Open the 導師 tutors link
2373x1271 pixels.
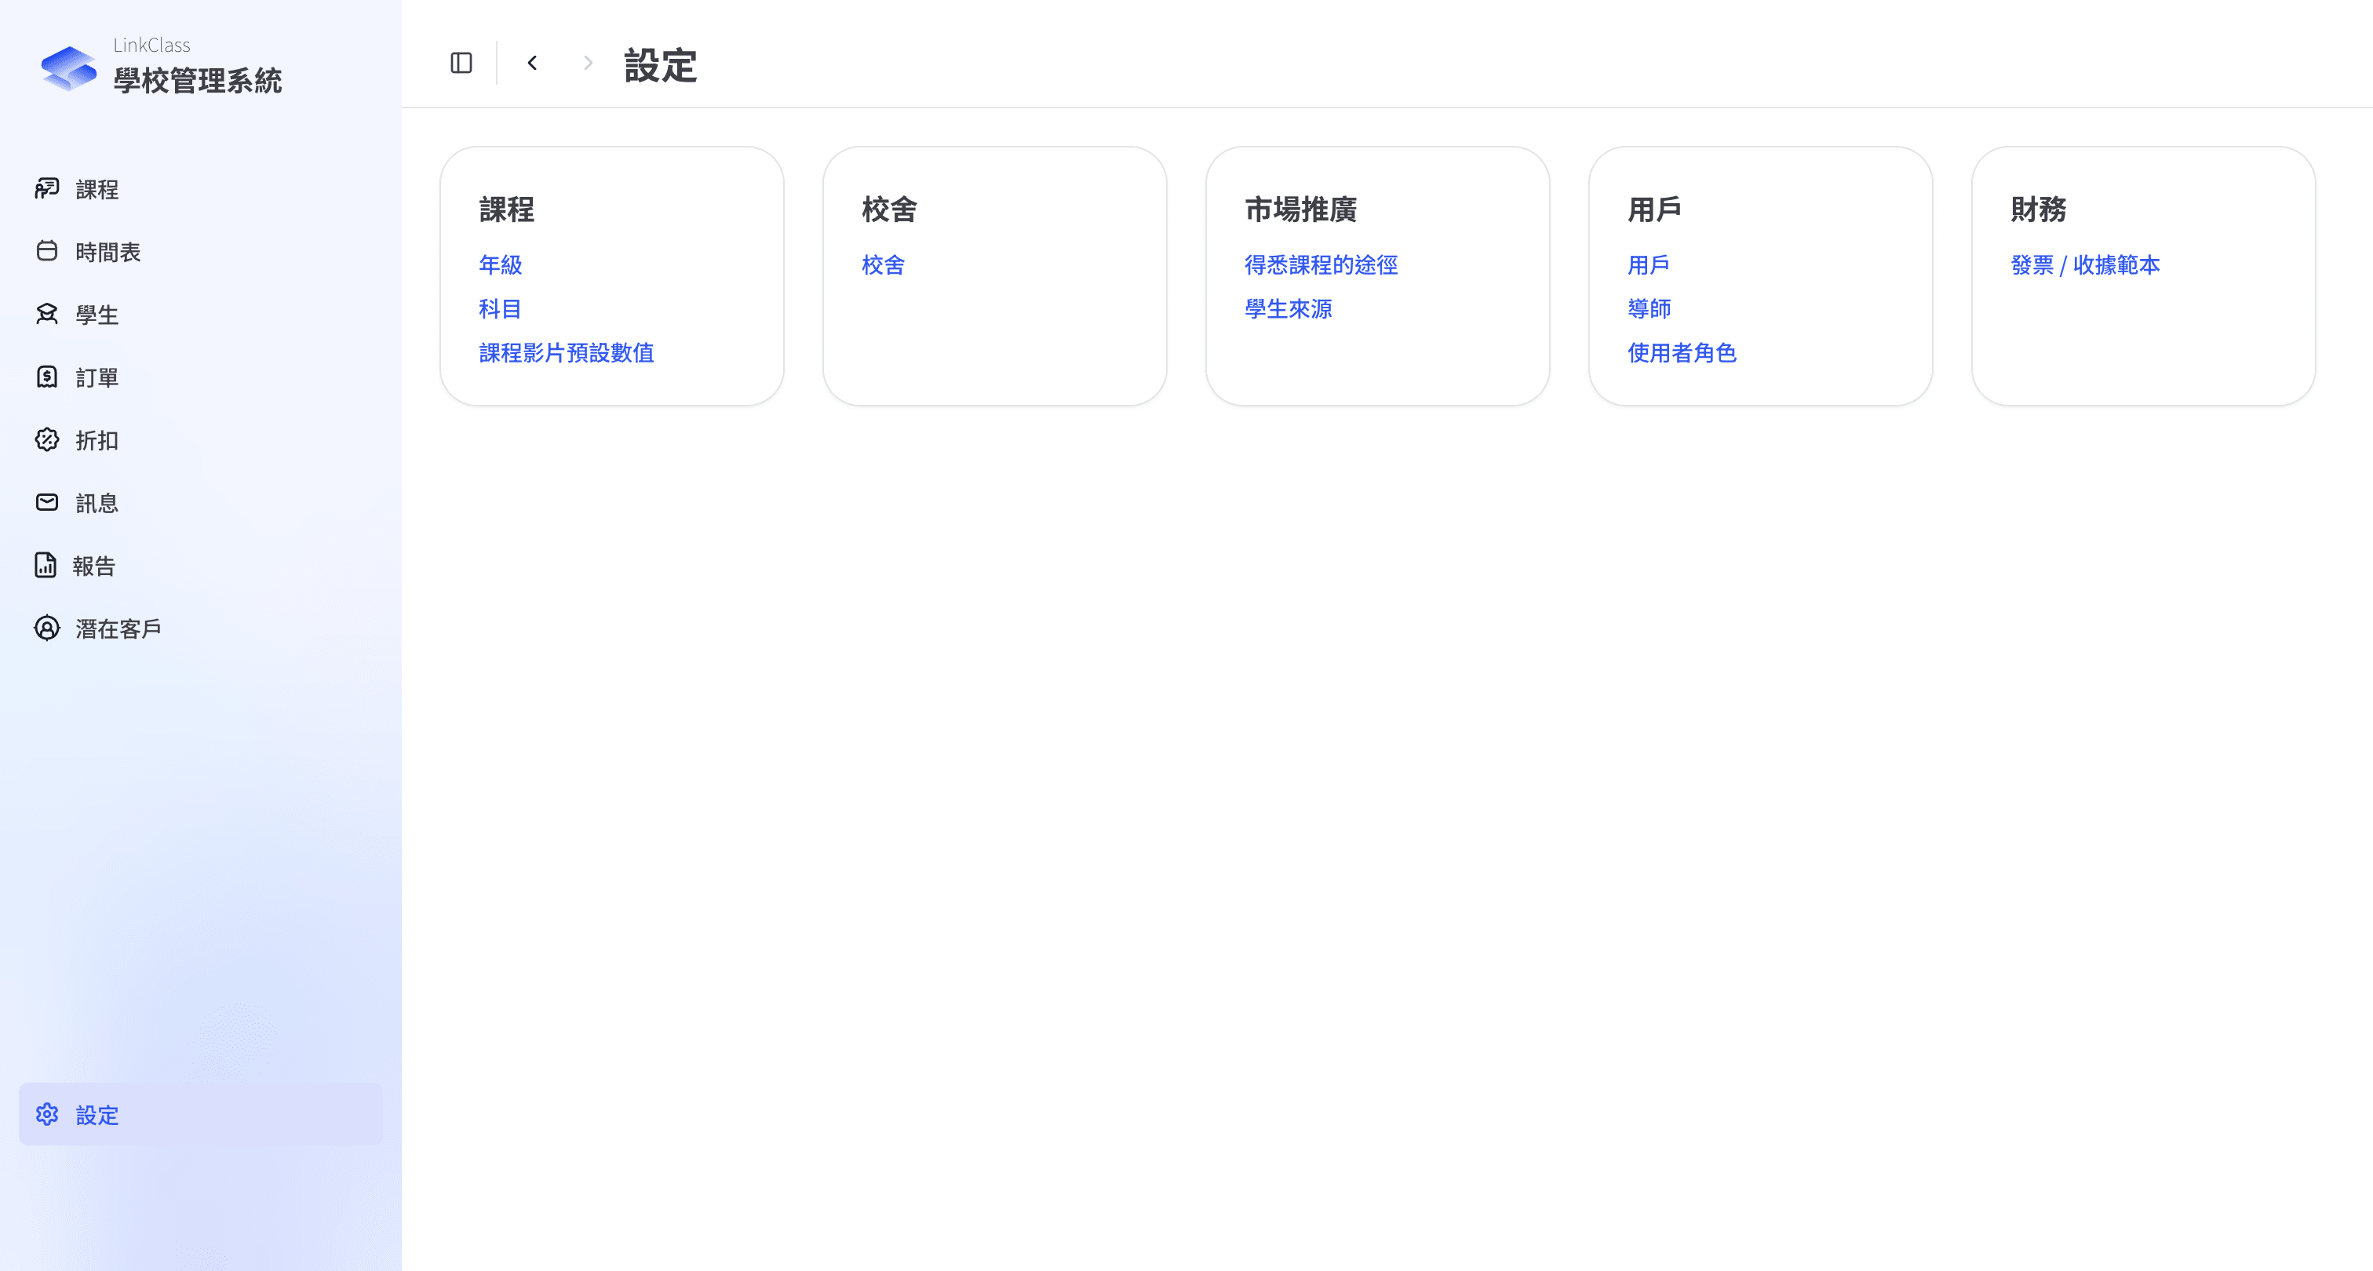pyautogui.click(x=1649, y=309)
